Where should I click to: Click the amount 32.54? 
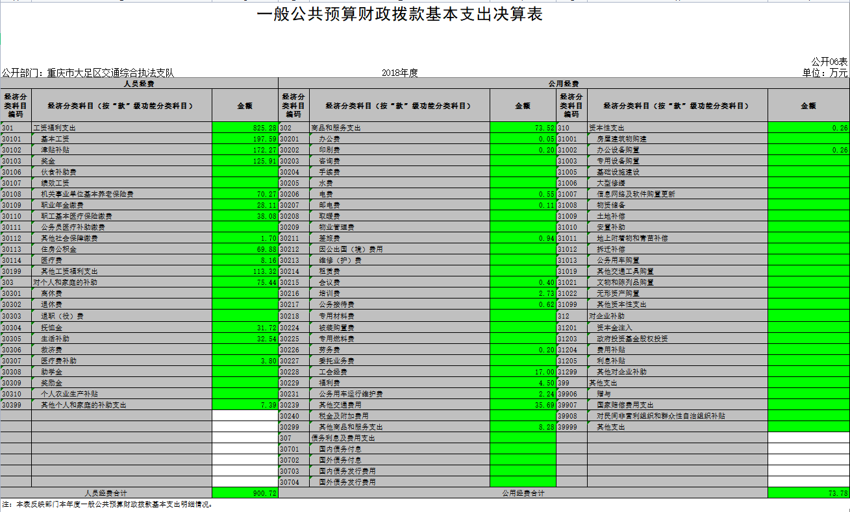point(245,339)
